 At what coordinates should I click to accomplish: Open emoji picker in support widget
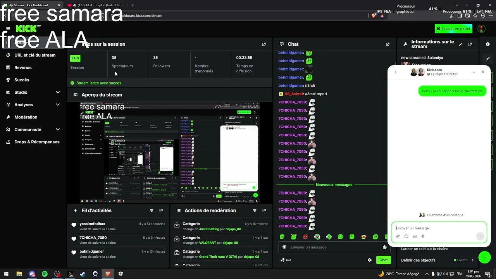point(406,236)
